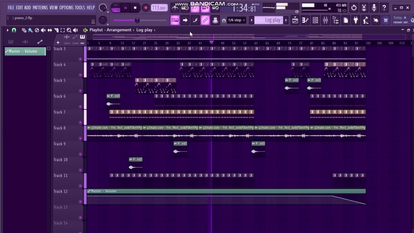Open the shopping cart content library
Screen dimensions: 414x233
coord(386,20)
